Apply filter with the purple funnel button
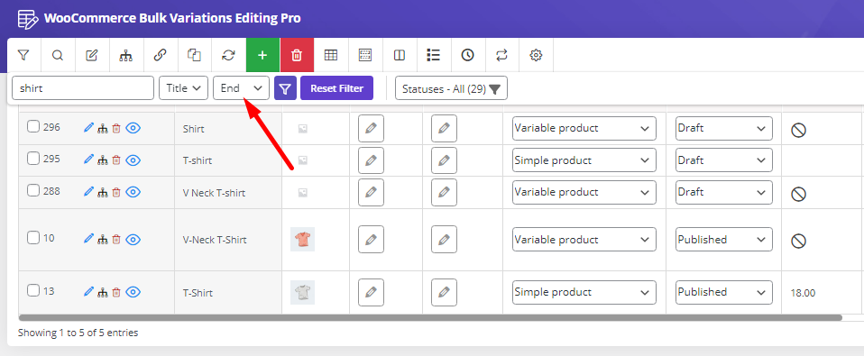Viewport: 864px width, 356px height. 285,88
